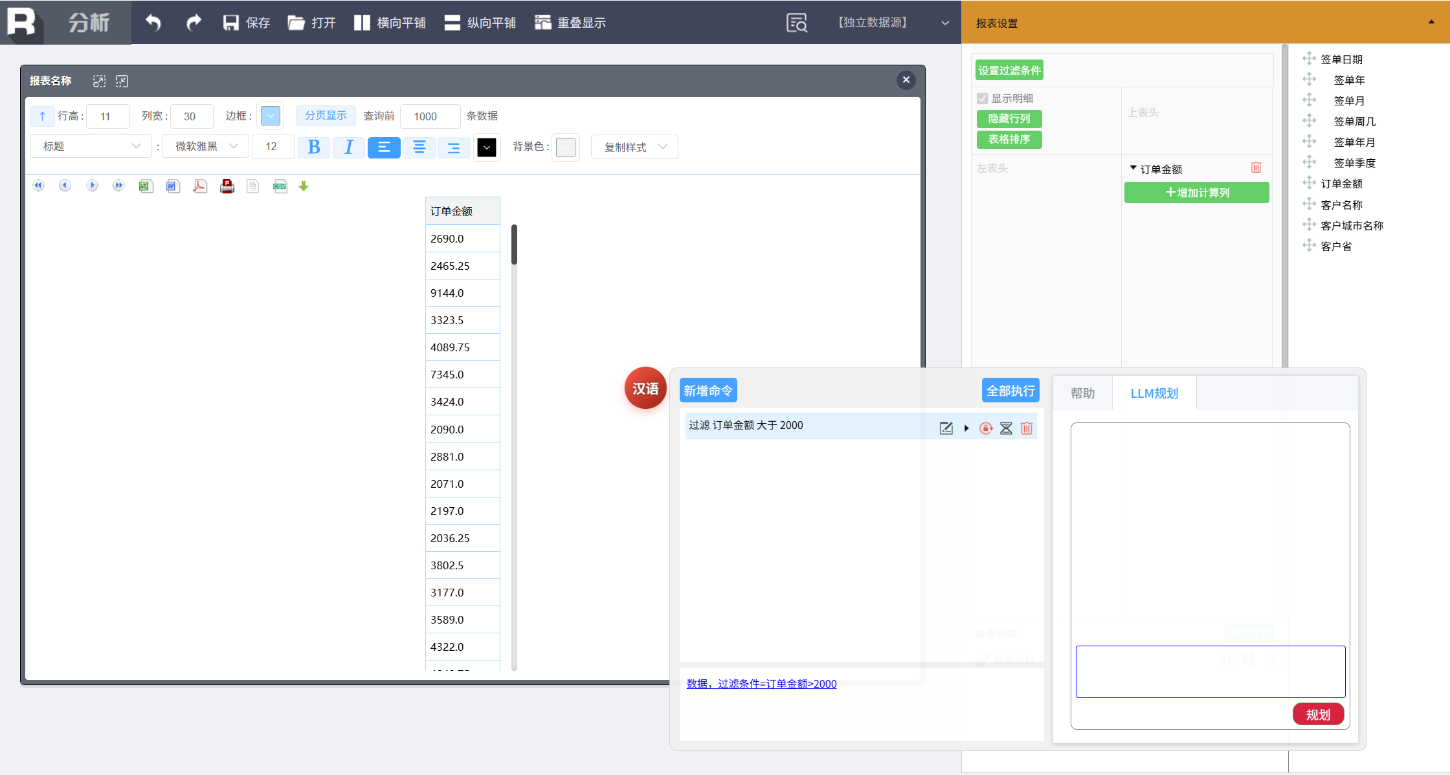
Task: Export the report to PDF
Action: (200, 186)
